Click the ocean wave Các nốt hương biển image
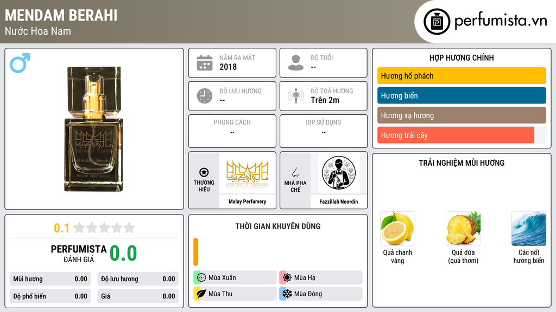The image size is (556, 312). [529, 229]
